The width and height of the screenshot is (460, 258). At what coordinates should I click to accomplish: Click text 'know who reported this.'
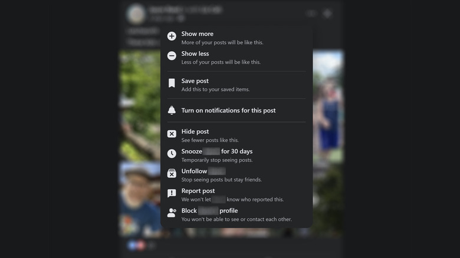[255, 200]
